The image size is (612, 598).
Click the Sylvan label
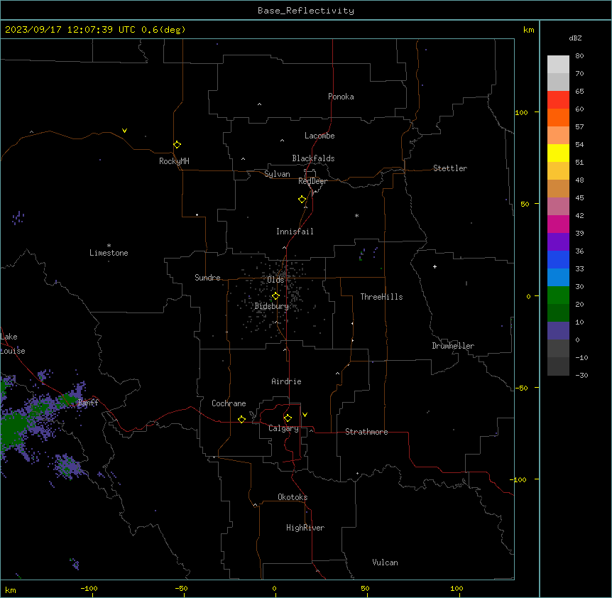(277, 174)
